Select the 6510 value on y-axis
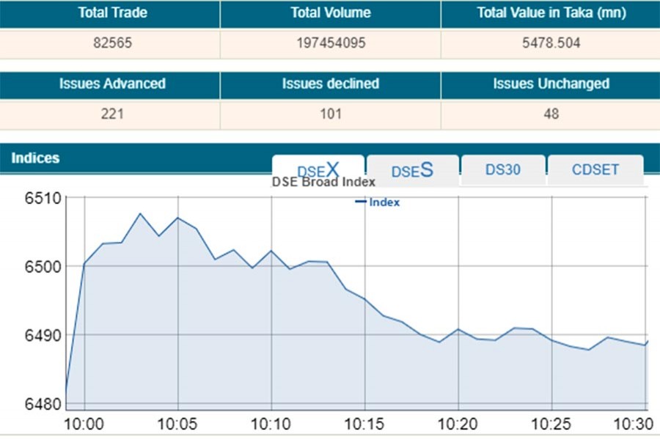This screenshot has height=440, width=660. (x=41, y=197)
